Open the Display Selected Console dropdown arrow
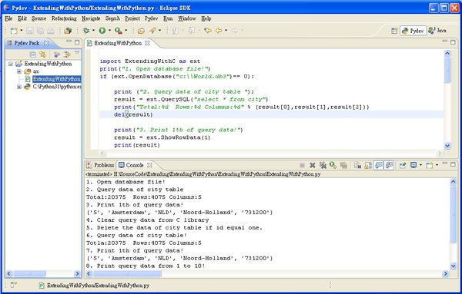 point(420,165)
